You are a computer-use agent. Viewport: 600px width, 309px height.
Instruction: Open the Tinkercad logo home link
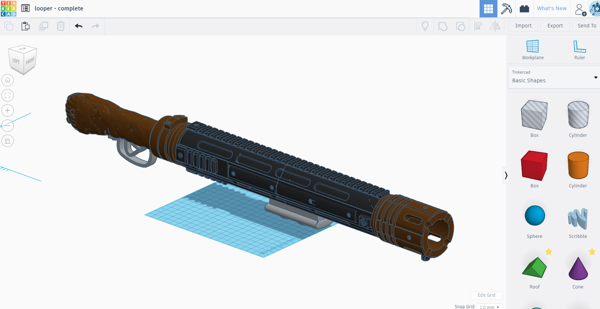click(x=9, y=8)
